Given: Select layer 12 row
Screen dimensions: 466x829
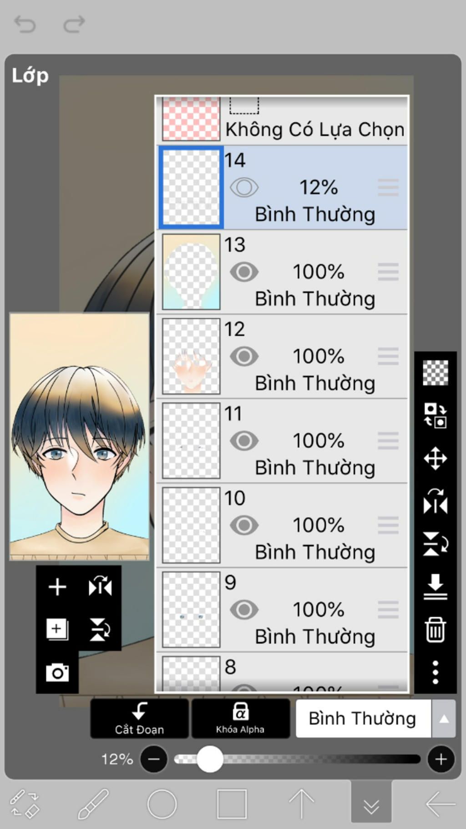Looking at the screenshot, I should [283, 357].
